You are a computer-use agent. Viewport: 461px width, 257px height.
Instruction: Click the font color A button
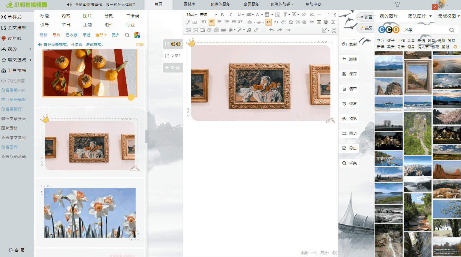click(x=257, y=15)
